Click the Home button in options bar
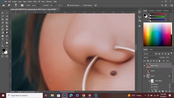The width and height of the screenshot is (174, 98). 4,5
